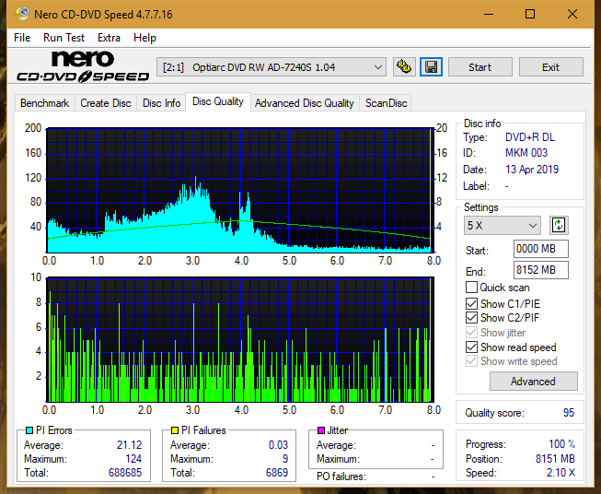Click the PI Errors maximum 124
601x494 pixels.
point(133,459)
